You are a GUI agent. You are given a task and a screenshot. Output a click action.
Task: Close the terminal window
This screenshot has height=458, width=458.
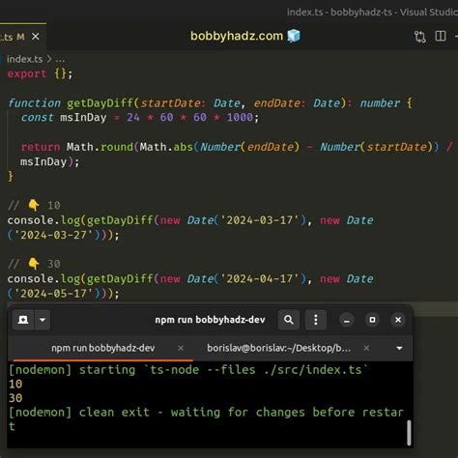point(398,320)
